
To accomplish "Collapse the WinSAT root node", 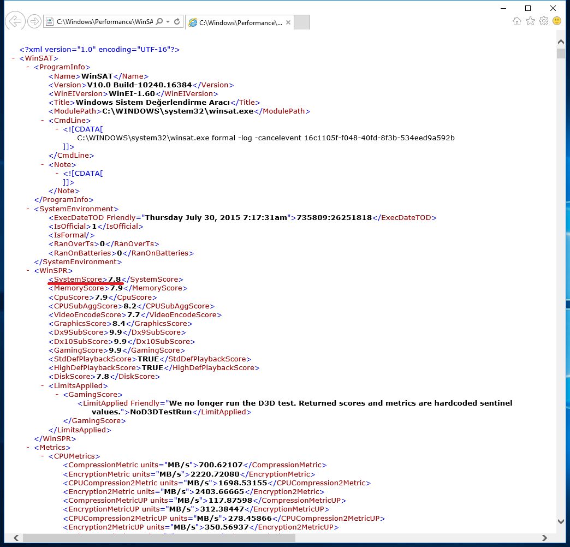I will point(13,58).
